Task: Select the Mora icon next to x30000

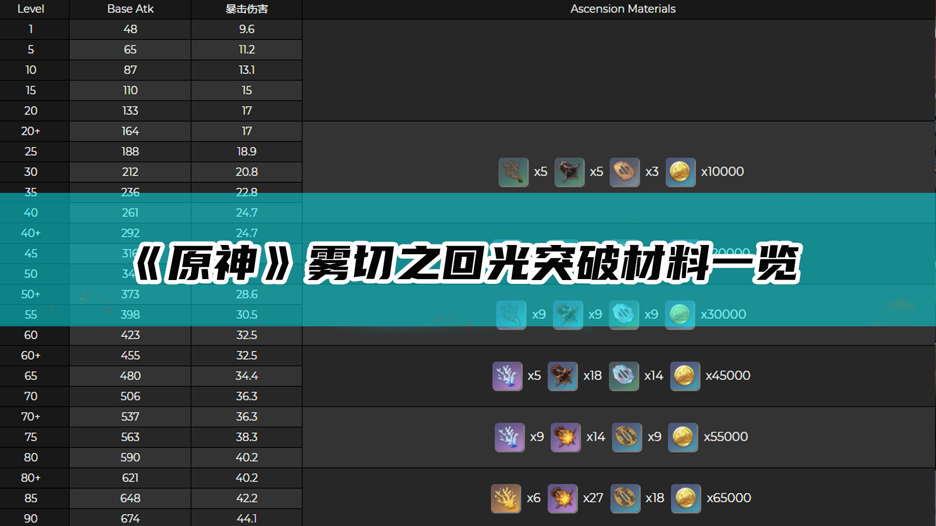Action: pos(680,315)
